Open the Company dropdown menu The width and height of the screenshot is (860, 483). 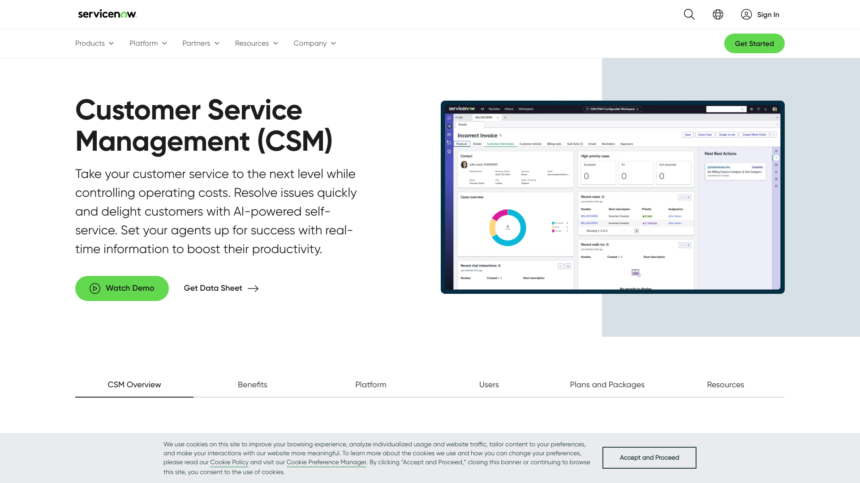315,43
